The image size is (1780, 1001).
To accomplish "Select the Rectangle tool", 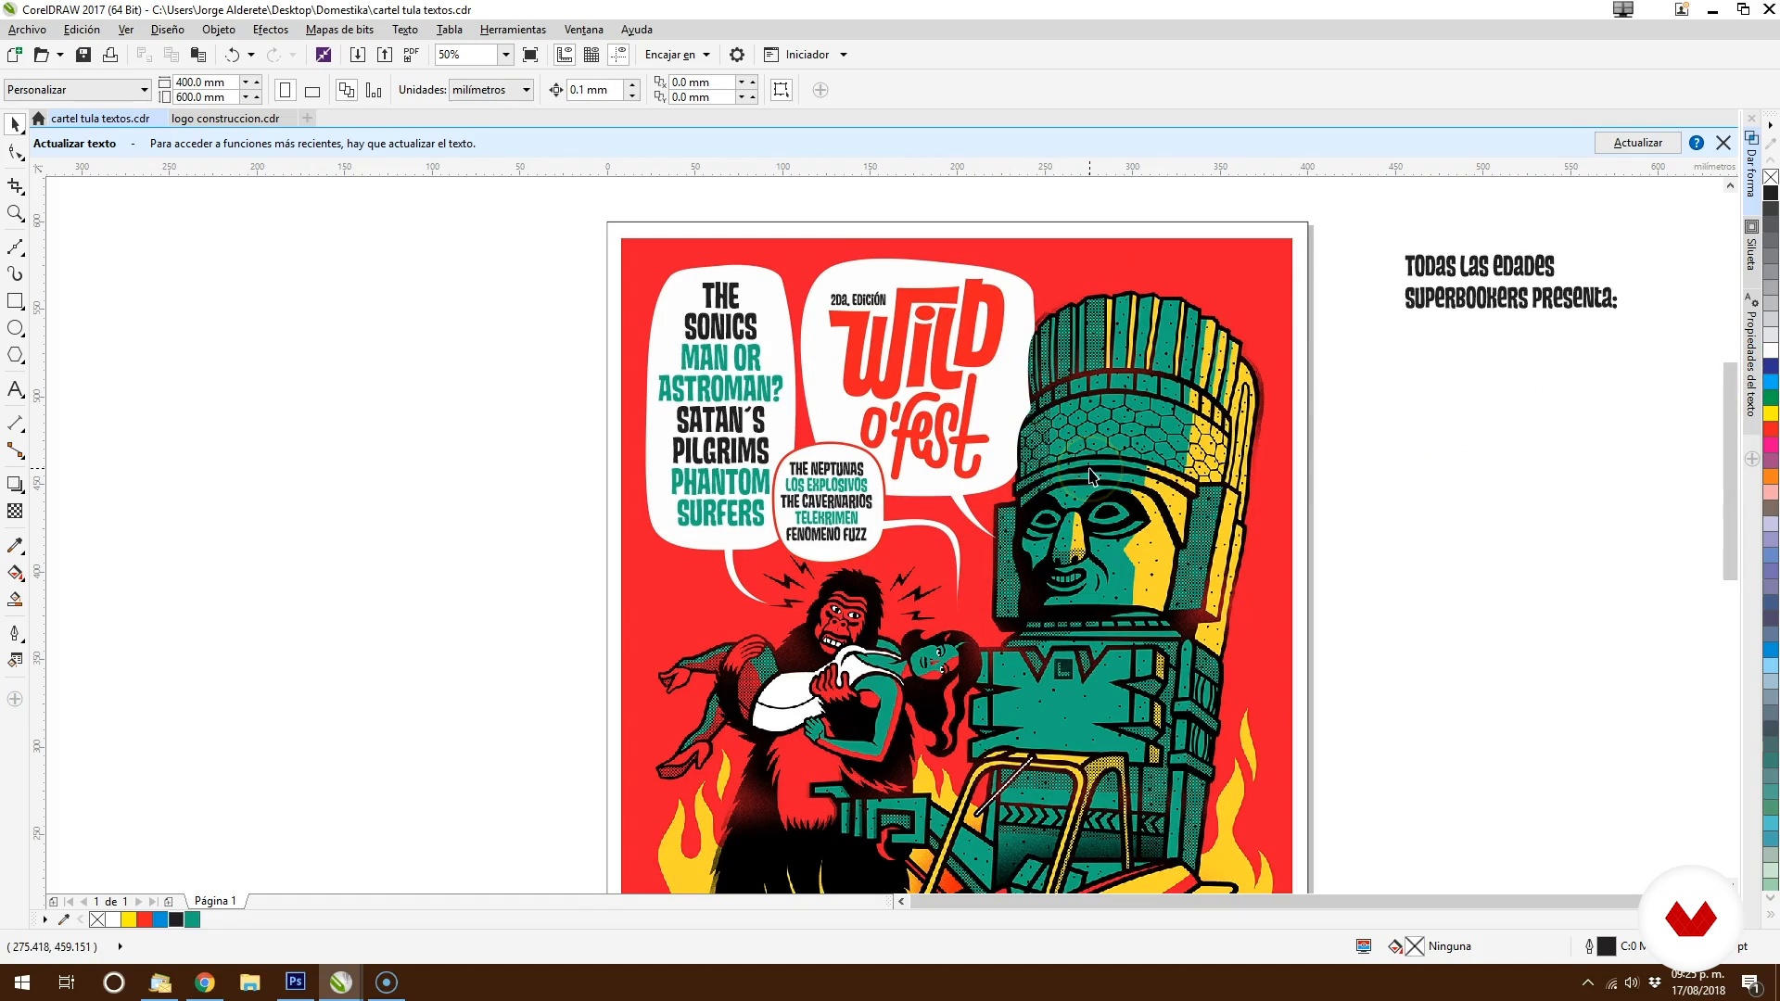I will click(15, 301).
